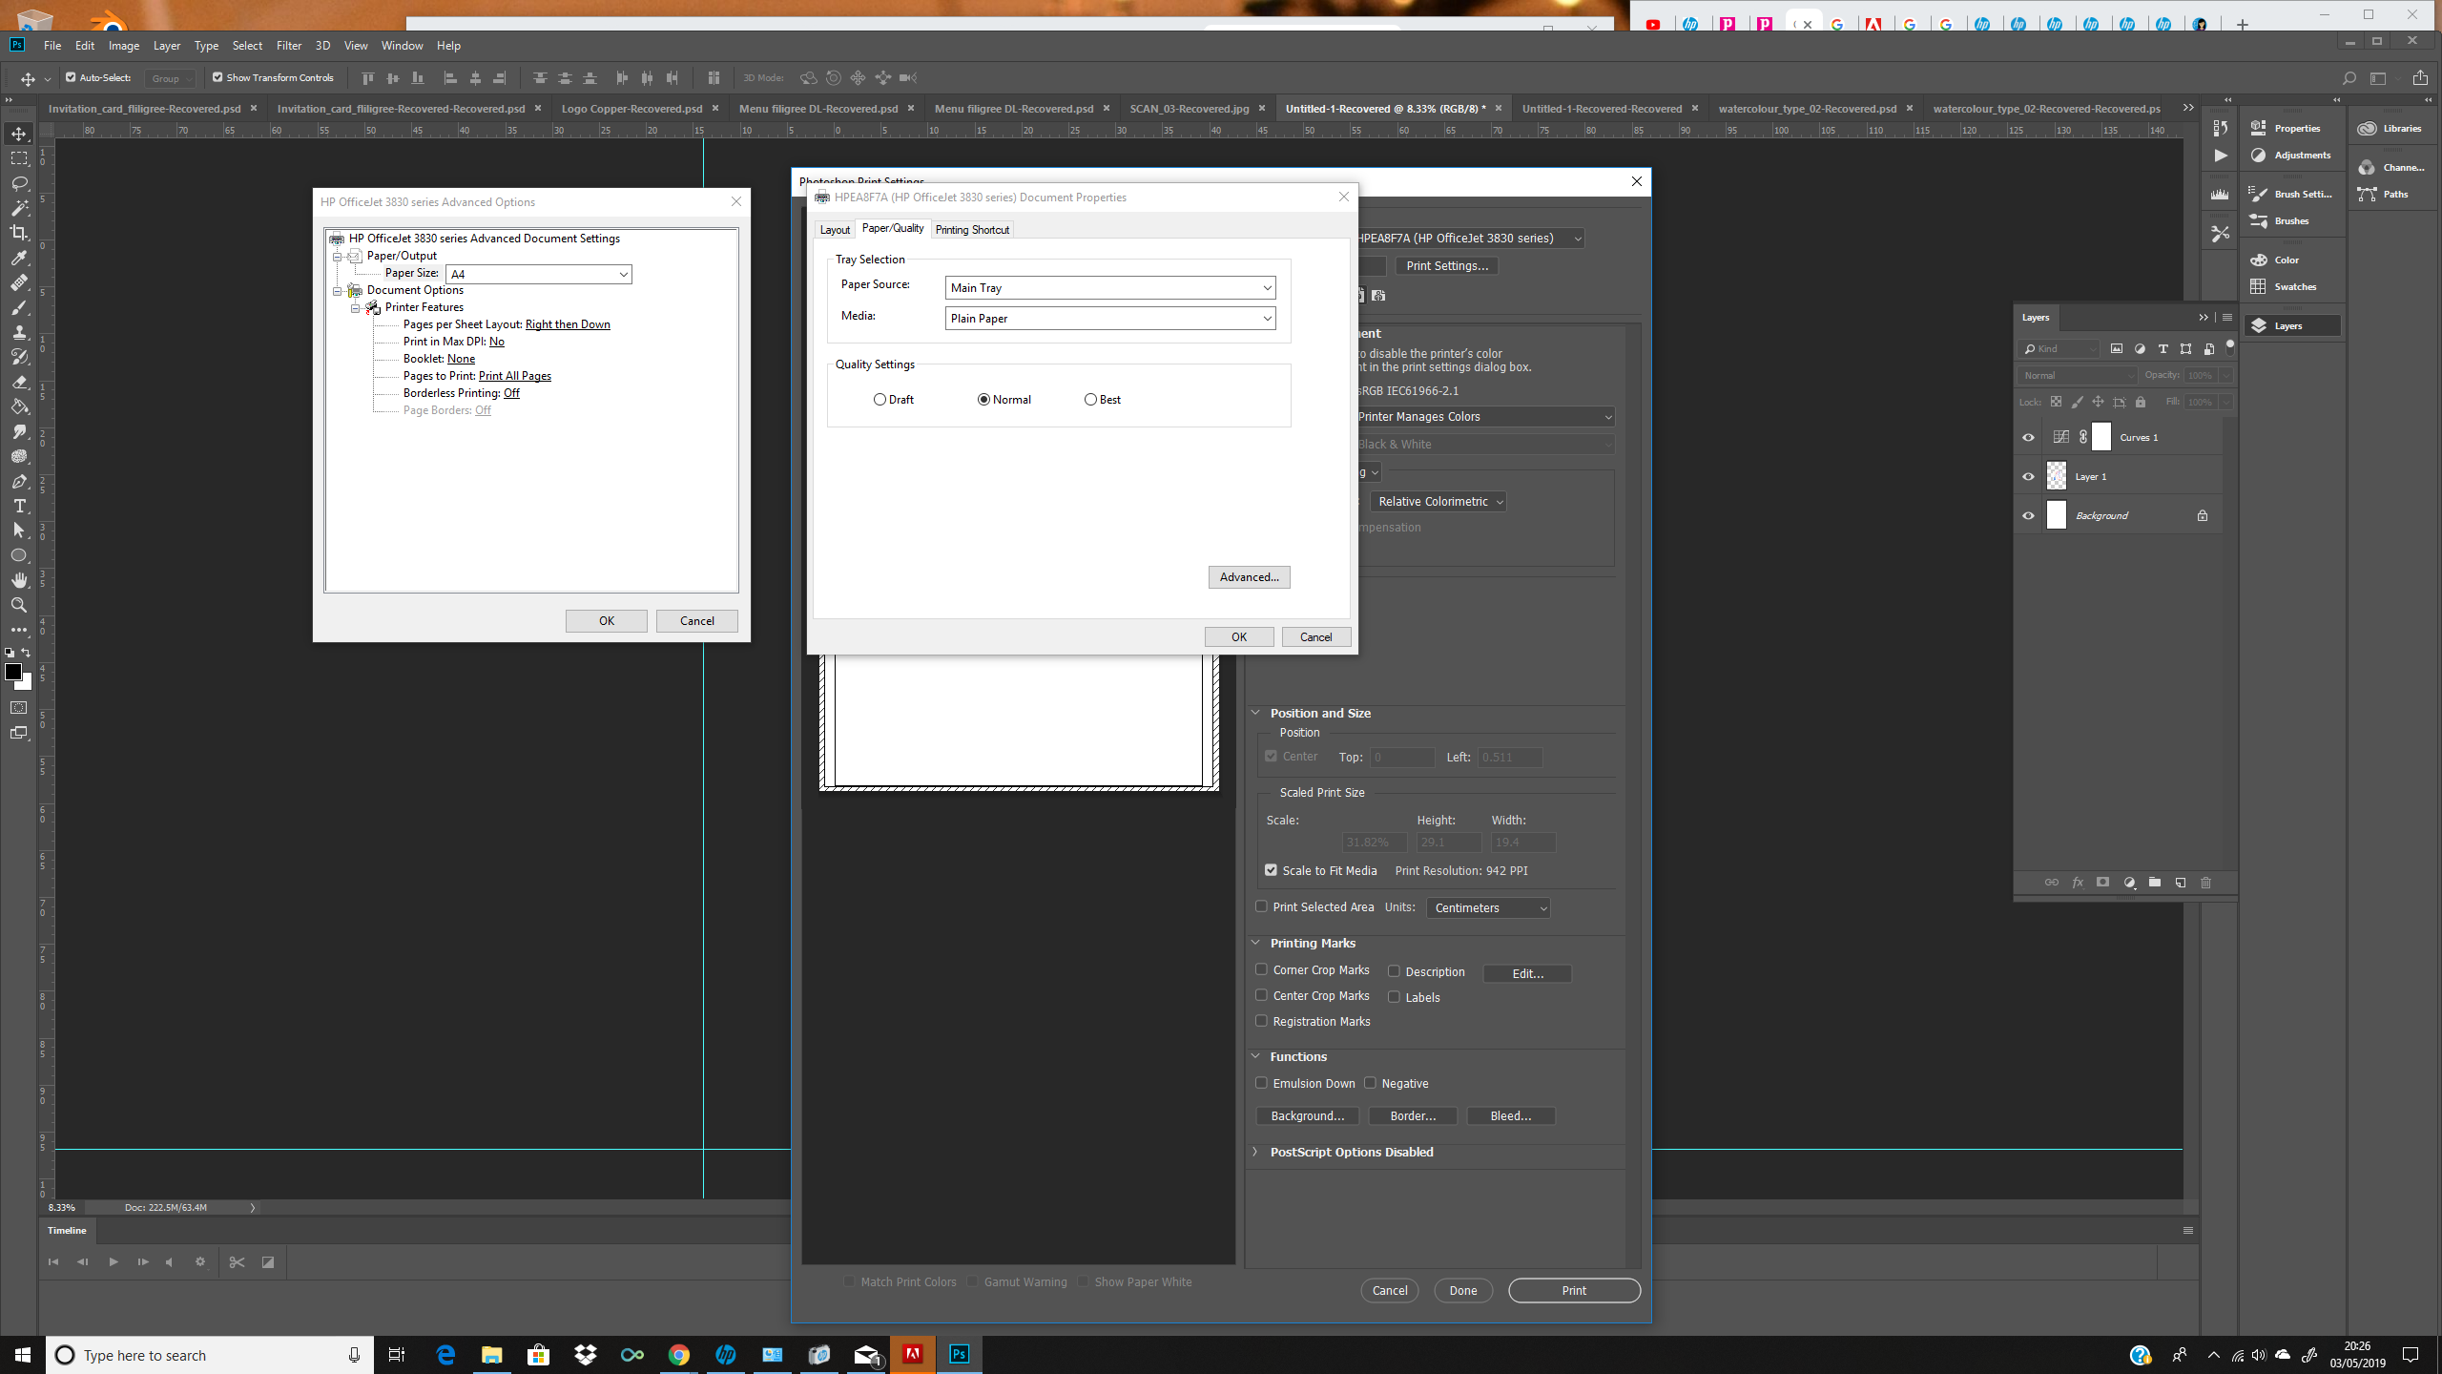
Task: Hide the Background layer
Action: pos(2028,515)
